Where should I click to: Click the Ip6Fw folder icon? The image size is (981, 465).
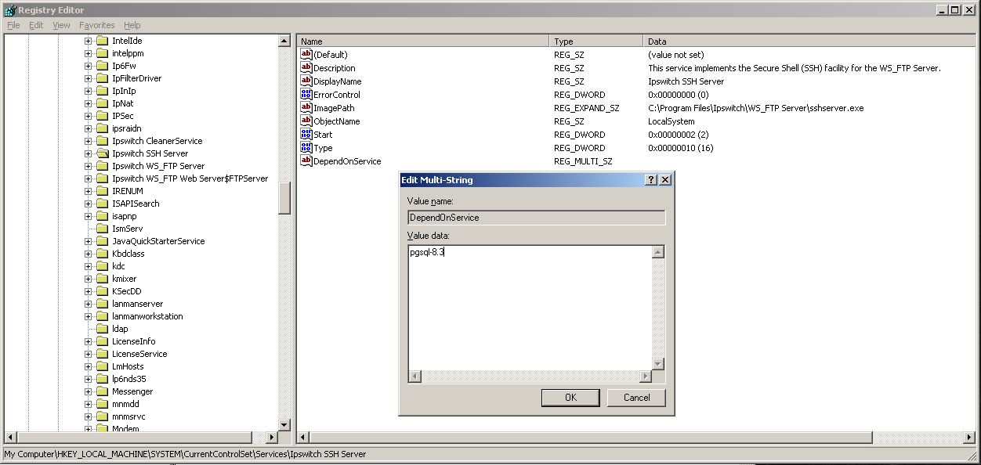click(102, 66)
